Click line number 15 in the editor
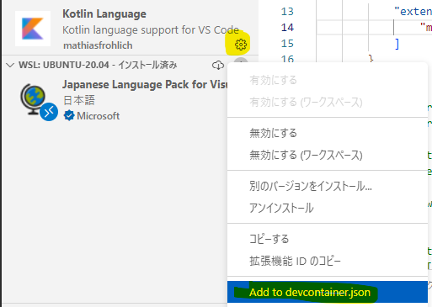432x307 pixels. point(287,44)
